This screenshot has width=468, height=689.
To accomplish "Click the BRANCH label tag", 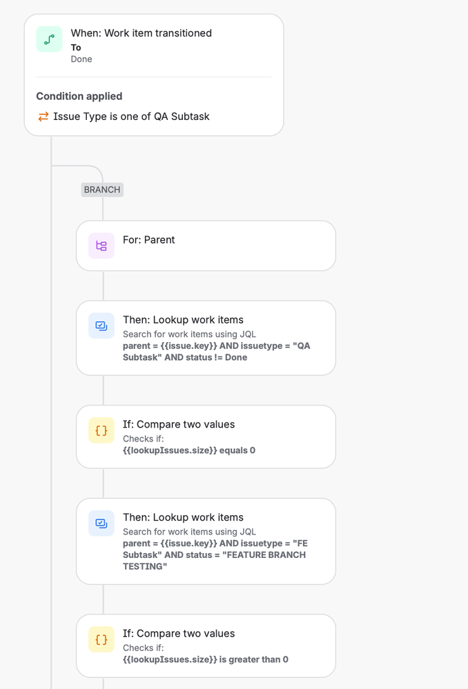I will pos(101,189).
